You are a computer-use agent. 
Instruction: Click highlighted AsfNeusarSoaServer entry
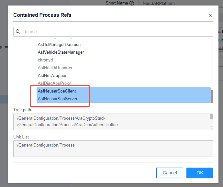58,99
